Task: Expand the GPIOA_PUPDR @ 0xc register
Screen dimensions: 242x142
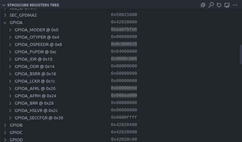Action: pos(10,52)
